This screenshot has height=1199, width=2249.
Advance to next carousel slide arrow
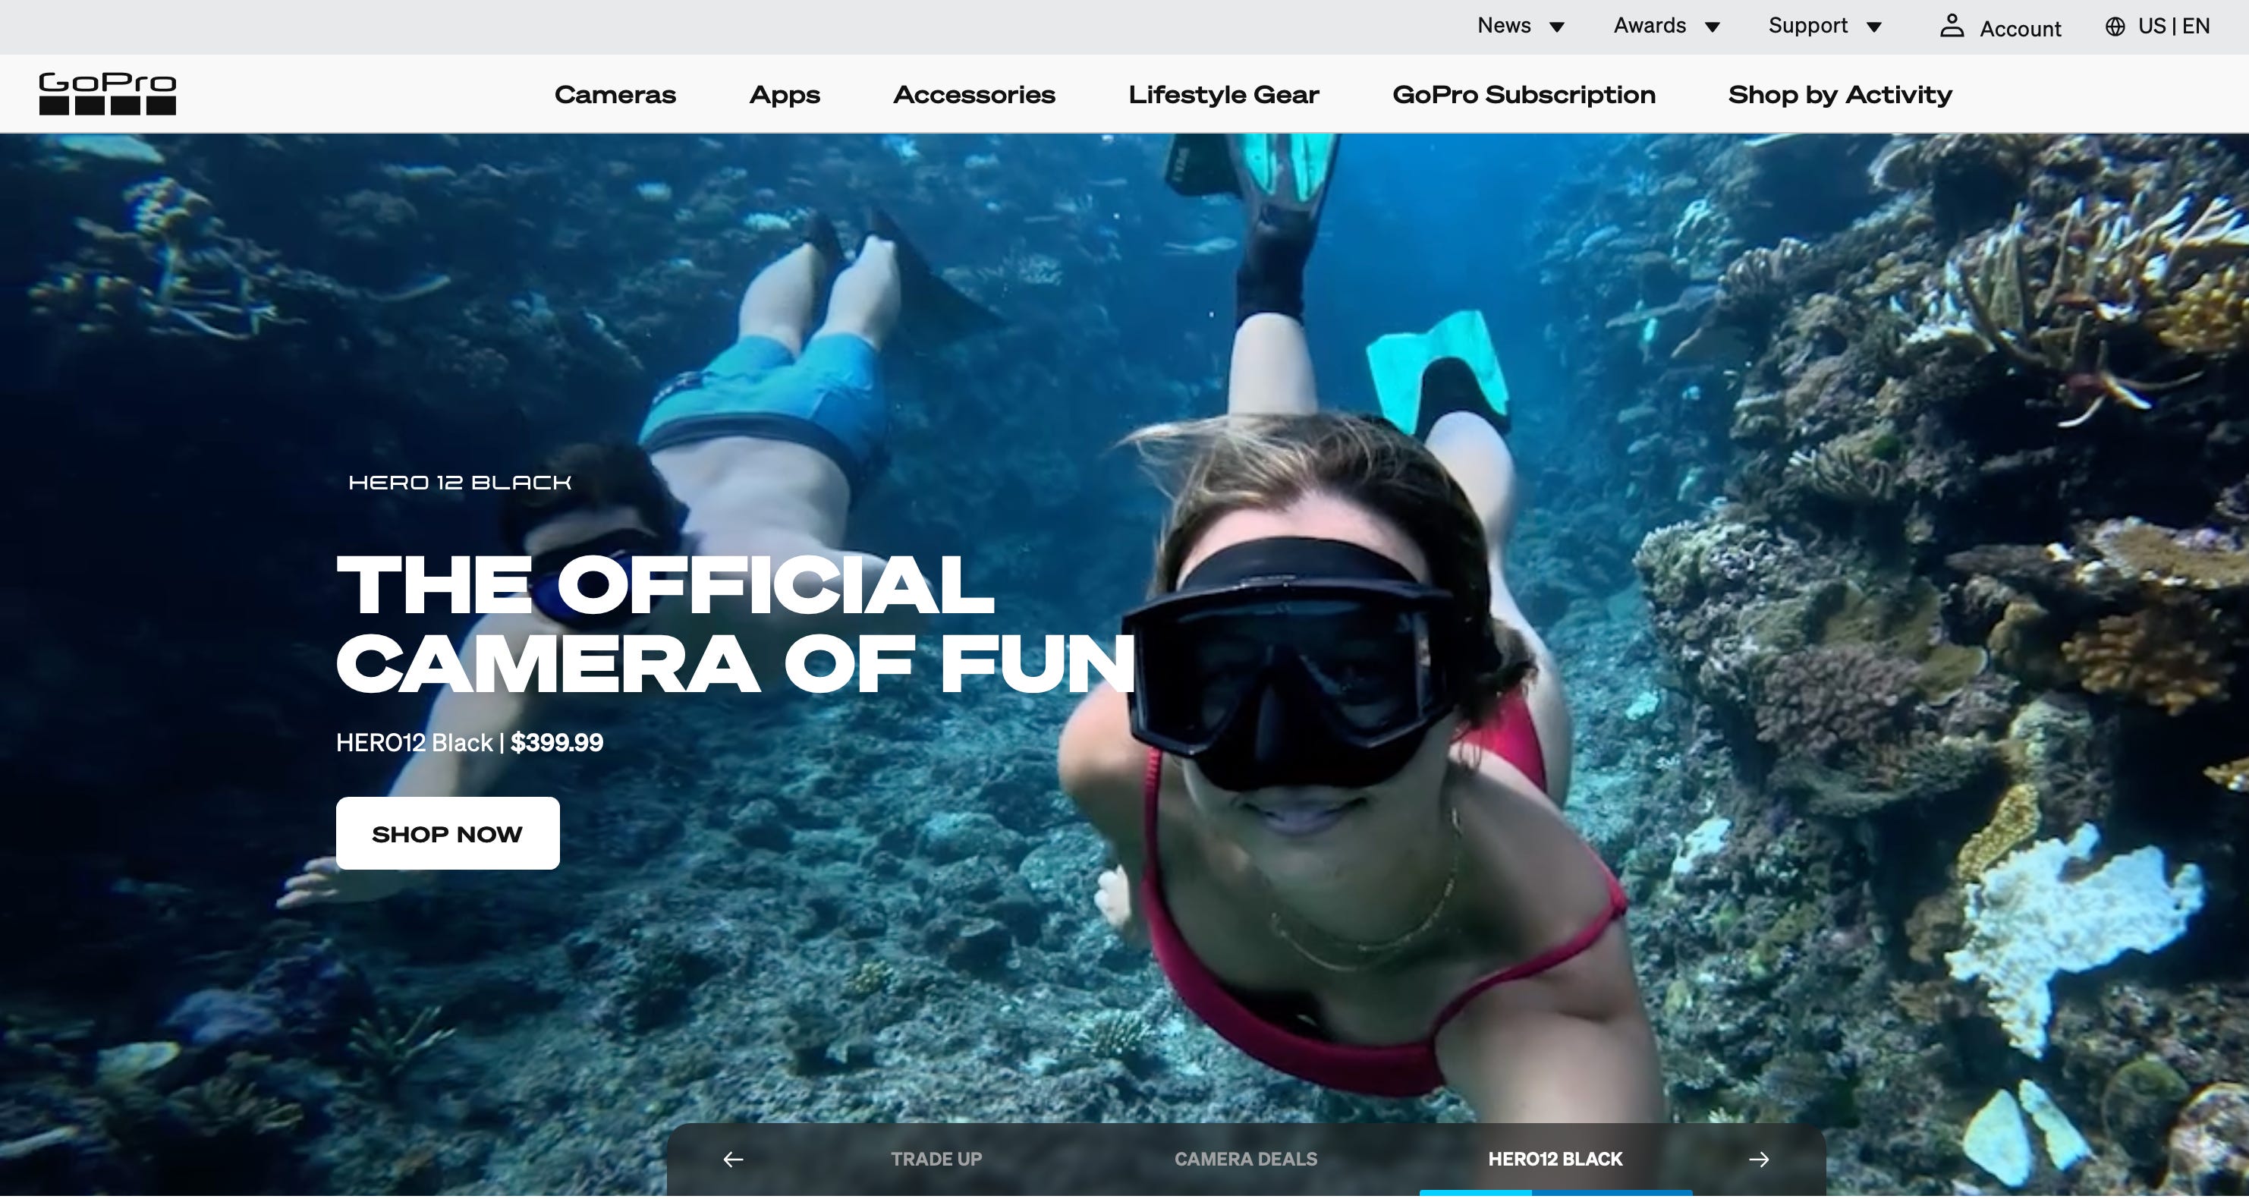tap(1760, 1159)
